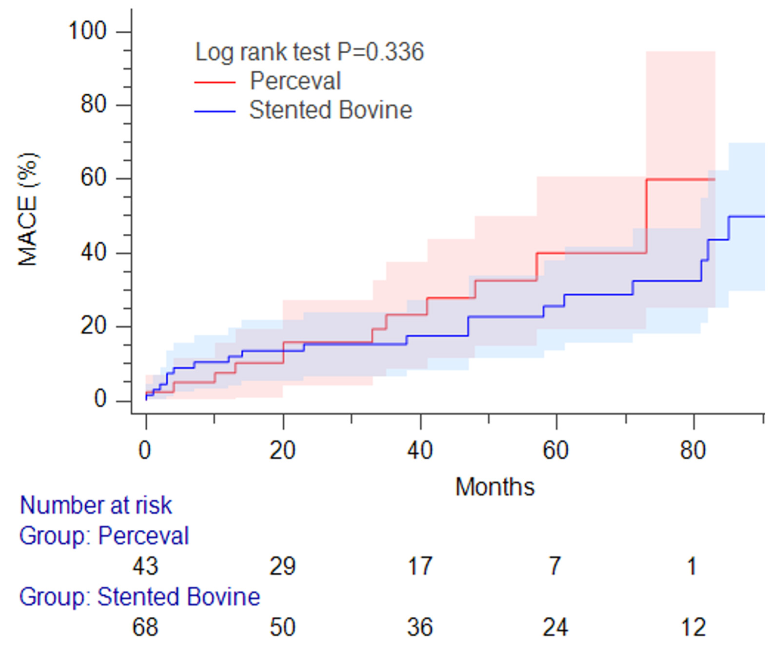Click the x-axis tick label 40
The width and height of the screenshot is (778, 648).
pyautogui.click(x=420, y=451)
